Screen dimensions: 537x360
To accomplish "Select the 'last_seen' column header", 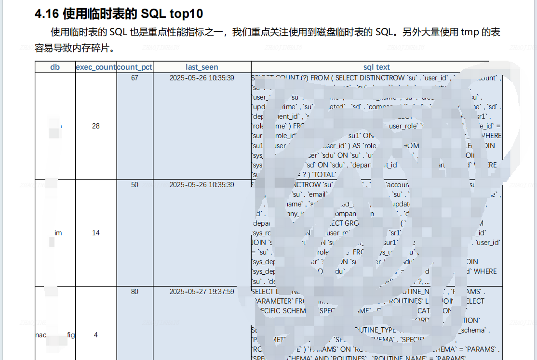I will click(201, 67).
